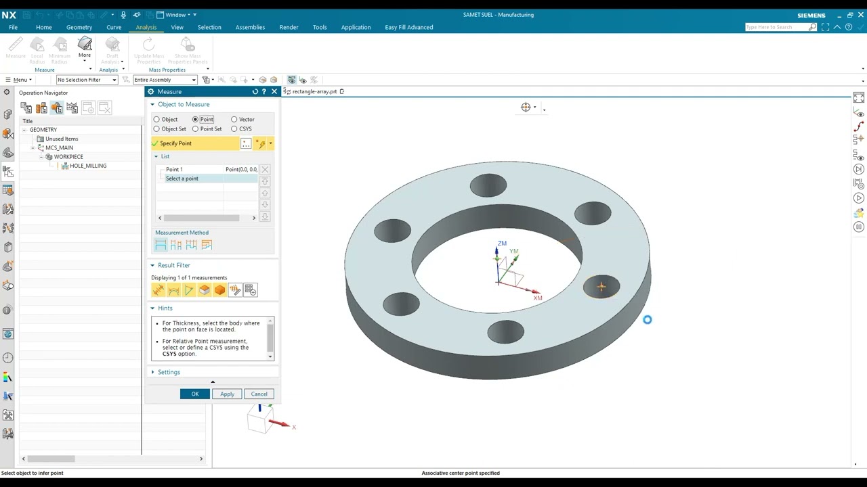
Task: Open the navigator settings gear icon
Action: (7, 93)
